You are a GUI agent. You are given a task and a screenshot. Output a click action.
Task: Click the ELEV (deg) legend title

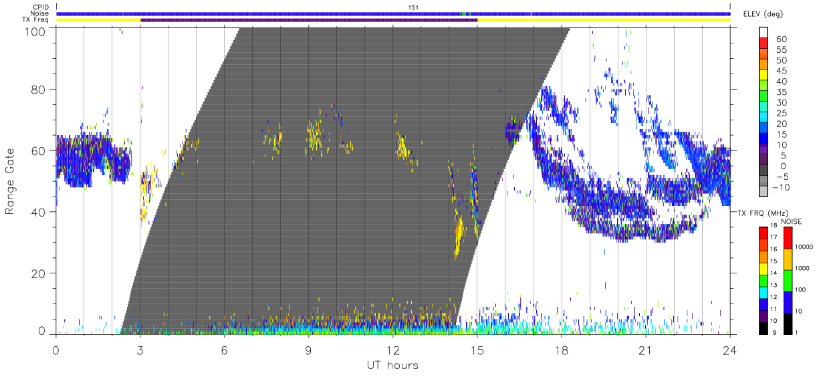coord(764,14)
